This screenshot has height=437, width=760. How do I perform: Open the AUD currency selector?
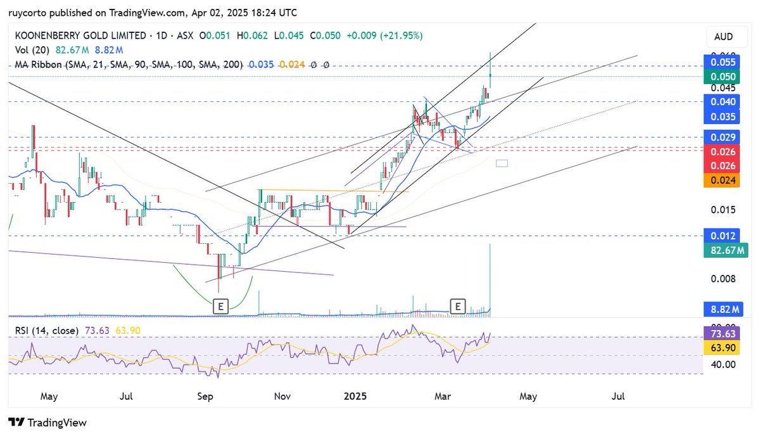724,37
